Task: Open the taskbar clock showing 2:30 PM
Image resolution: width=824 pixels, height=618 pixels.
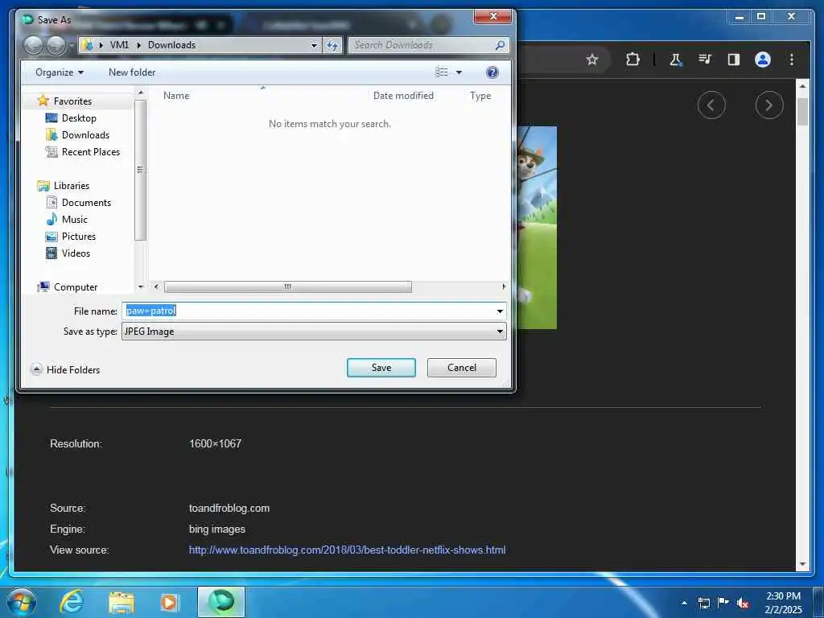Action: tap(783, 603)
